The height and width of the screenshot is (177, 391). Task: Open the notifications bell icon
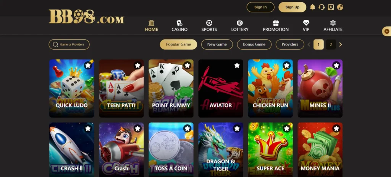(x=312, y=7)
